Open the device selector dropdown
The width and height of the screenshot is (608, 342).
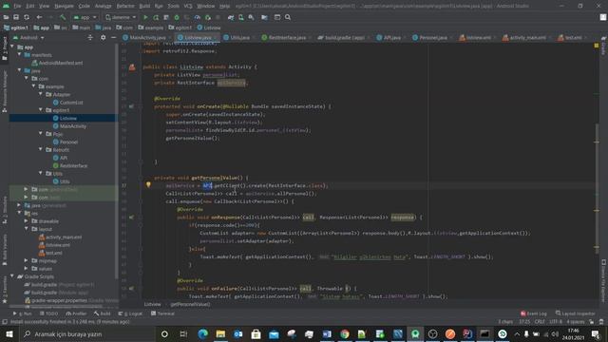pyautogui.click(x=121, y=17)
